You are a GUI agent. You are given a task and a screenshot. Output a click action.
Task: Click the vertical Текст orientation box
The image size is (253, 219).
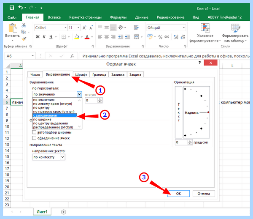179,112
